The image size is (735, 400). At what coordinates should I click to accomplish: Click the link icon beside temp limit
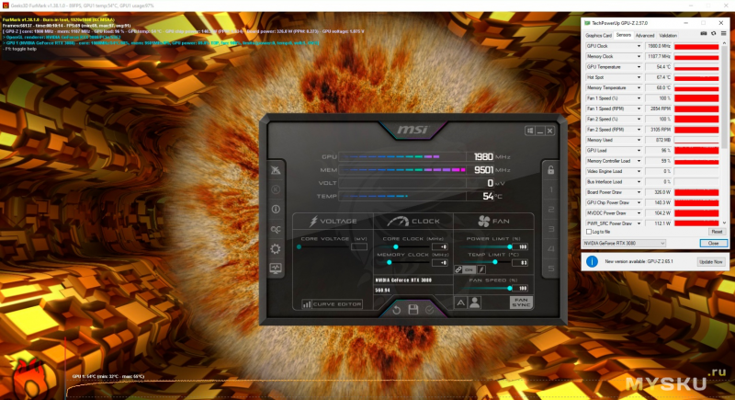[458, 269]
